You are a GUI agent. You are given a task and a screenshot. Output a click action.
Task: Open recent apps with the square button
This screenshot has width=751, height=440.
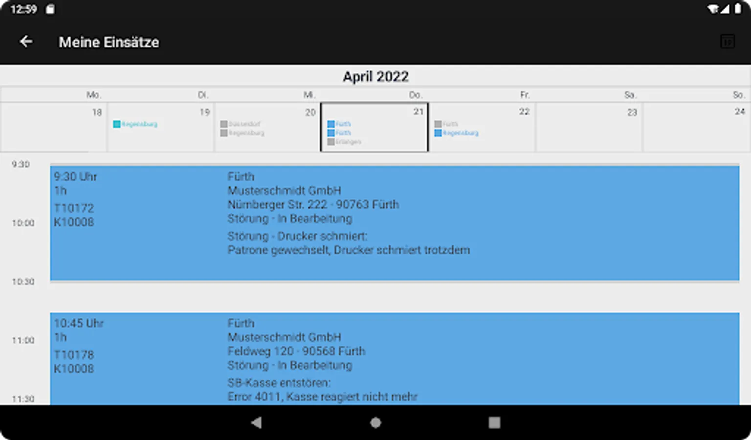[x=494, y=422]
